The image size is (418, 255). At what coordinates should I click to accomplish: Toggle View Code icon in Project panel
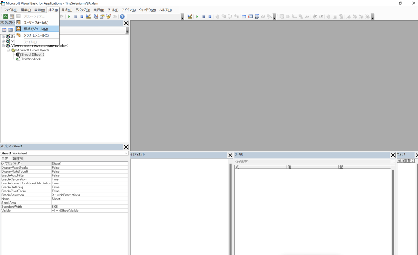click(4, 30)
